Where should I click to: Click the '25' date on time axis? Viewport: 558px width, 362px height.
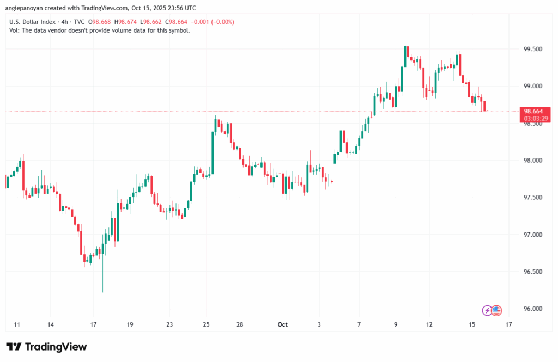click(x=206, y=324)
